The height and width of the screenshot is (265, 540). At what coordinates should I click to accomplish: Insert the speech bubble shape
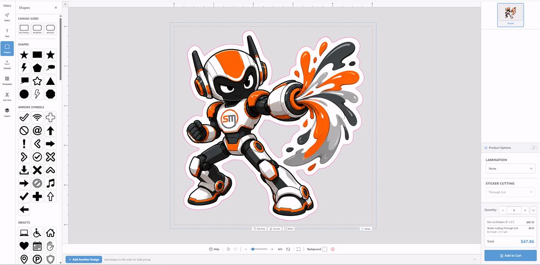pos(24,81)
